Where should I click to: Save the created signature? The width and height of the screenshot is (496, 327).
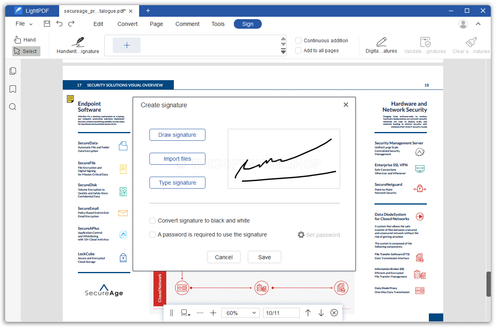tap(265, 257)
